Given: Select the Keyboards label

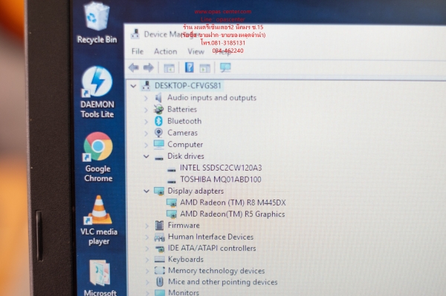Looking at the screenshot, I should [x=186, y=259].
